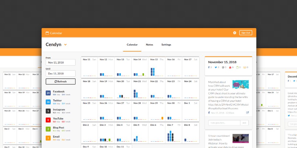Select Nov 19 Mon cell in background left window

click(24, 99)
